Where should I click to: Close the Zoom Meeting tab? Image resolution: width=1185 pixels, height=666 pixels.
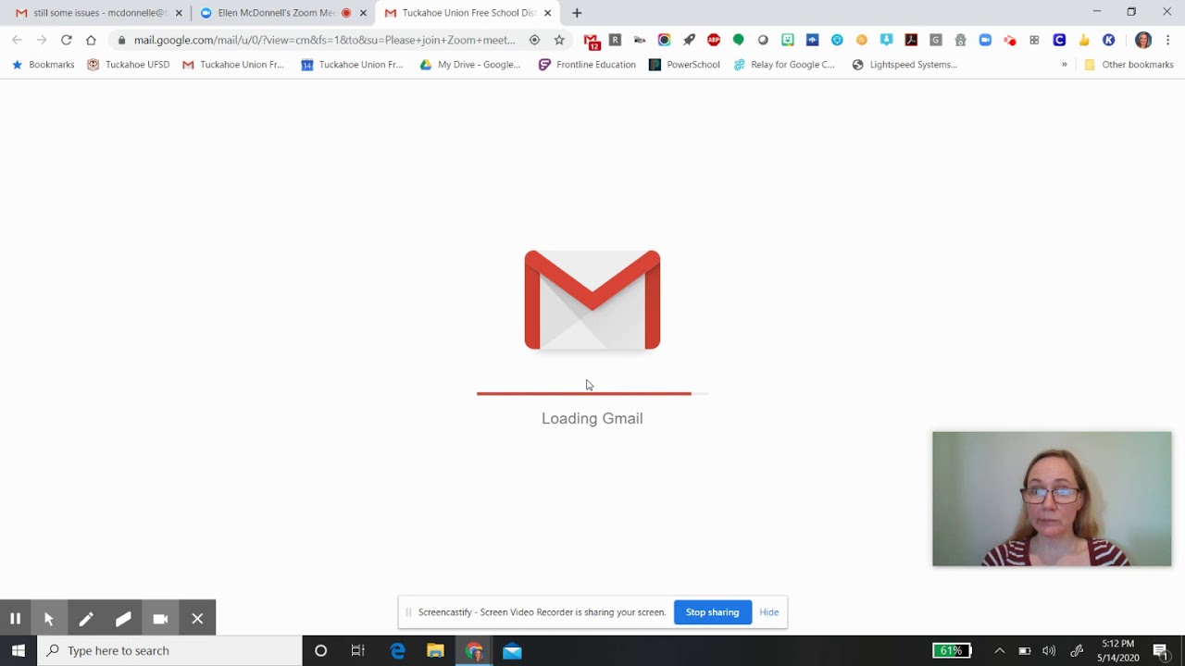click(x=364, y=13)
